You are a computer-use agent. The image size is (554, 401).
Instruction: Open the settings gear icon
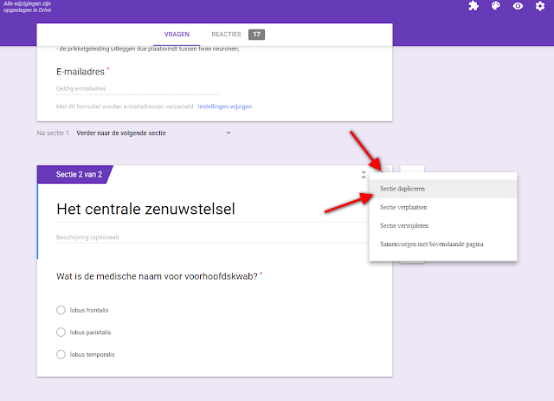click(x=540, y=6)
